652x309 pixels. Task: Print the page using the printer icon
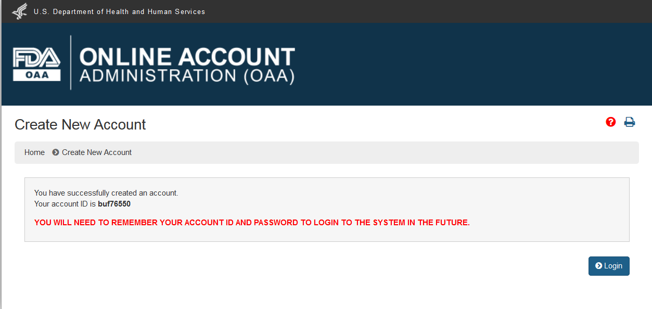(x=630, y=122)
